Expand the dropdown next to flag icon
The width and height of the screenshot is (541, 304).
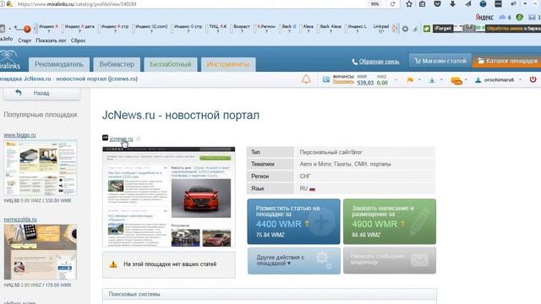(x=419, y=80)
